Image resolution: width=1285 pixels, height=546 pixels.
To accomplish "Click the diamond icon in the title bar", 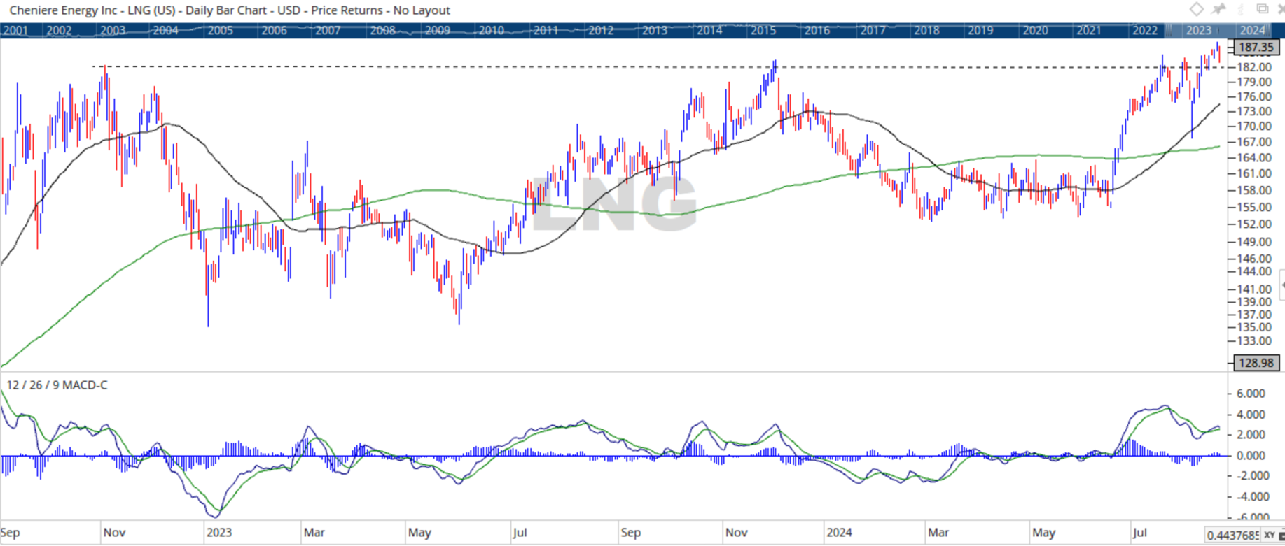I will (x=1196, y=9).
